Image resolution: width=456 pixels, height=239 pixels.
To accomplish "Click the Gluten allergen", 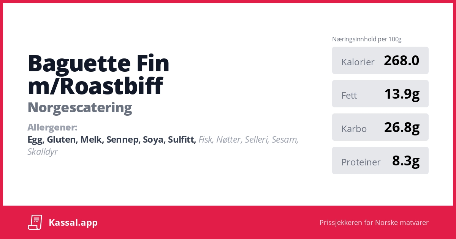I will [62, 140].
